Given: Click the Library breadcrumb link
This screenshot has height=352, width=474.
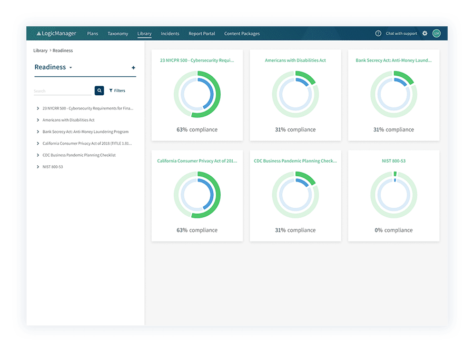Looking at the screenshot, I should pyautogui.click(x=40, y=51).
